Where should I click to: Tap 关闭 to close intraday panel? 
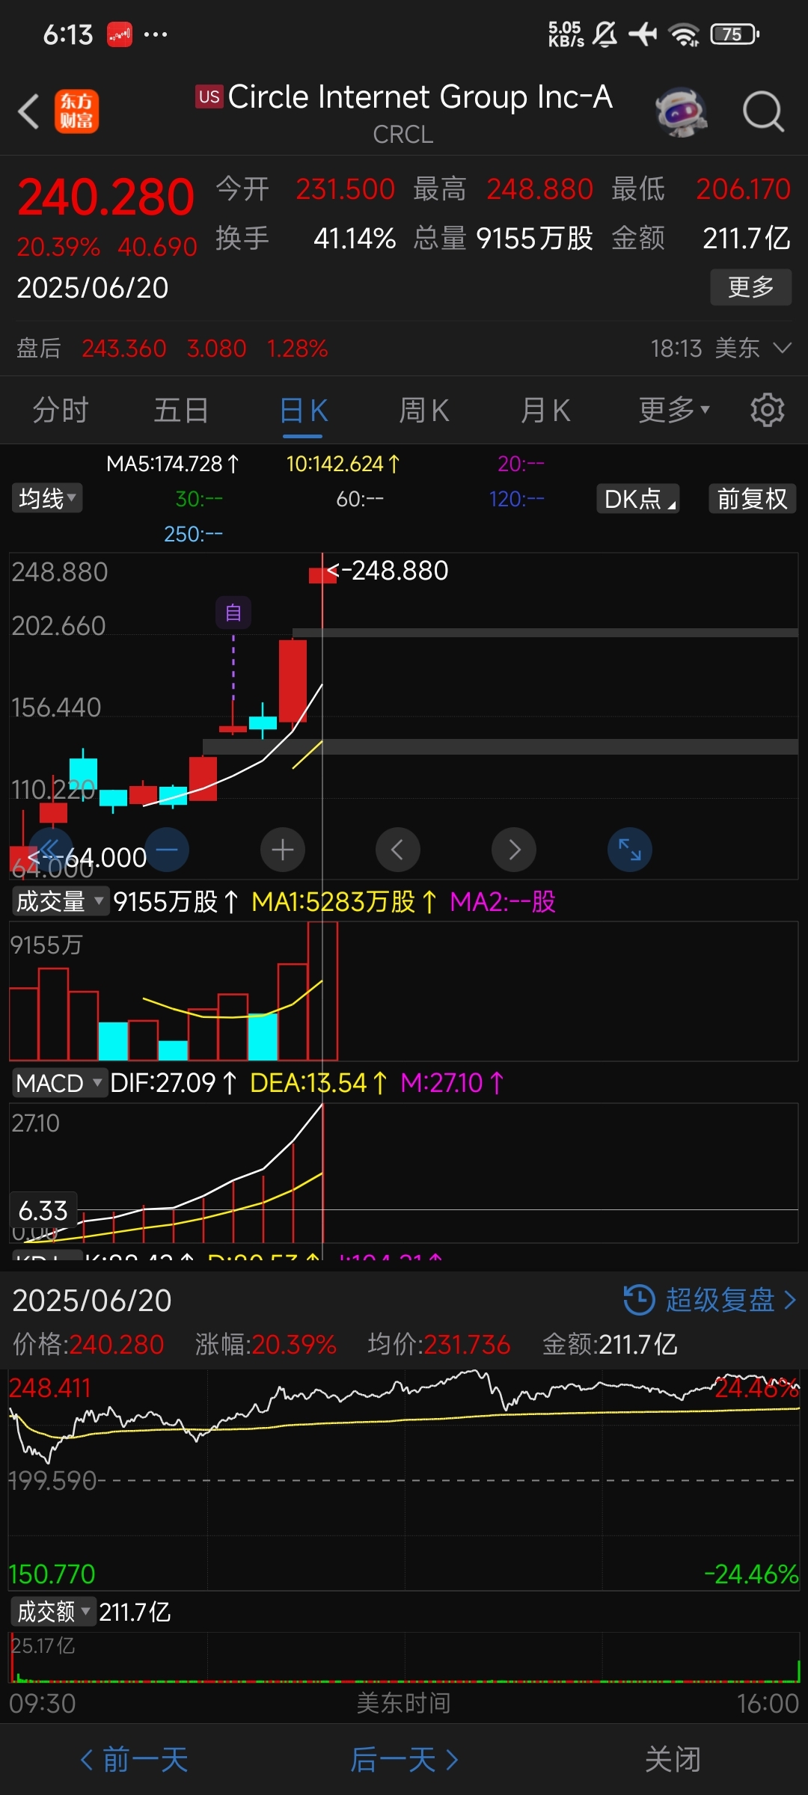pyautogui.click(x=673, y=1760)
